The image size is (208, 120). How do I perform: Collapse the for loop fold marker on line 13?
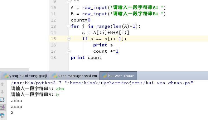[x=69, y=26]
